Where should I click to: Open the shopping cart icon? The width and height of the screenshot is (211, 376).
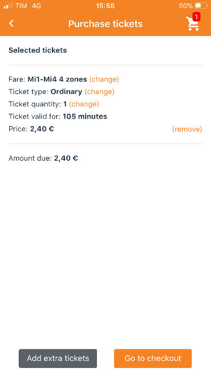[x=192, y=24]
